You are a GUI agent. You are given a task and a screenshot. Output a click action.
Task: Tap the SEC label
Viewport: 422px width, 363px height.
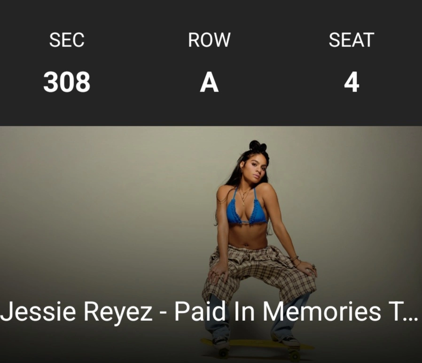coord(67,40)
